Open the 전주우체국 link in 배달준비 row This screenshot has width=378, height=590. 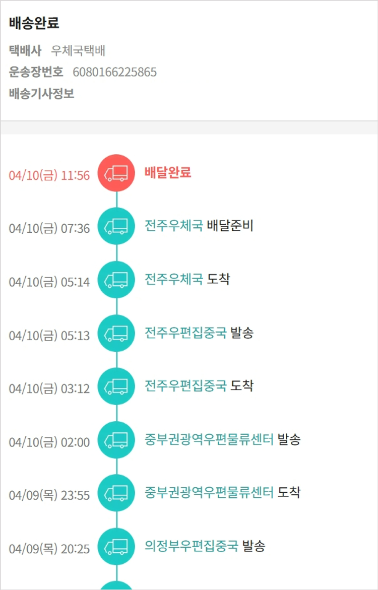(173, 226)
